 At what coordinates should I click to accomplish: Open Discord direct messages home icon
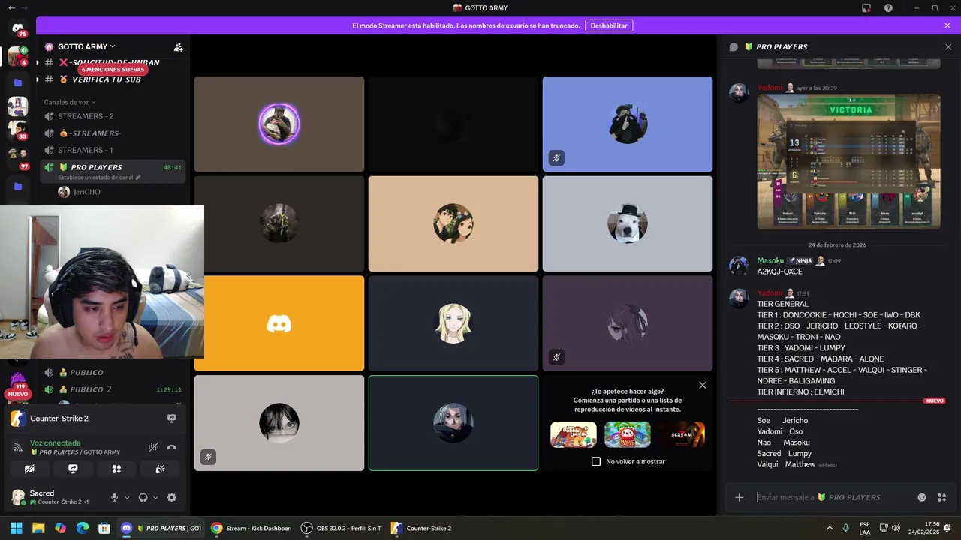[x=18, y=28]
